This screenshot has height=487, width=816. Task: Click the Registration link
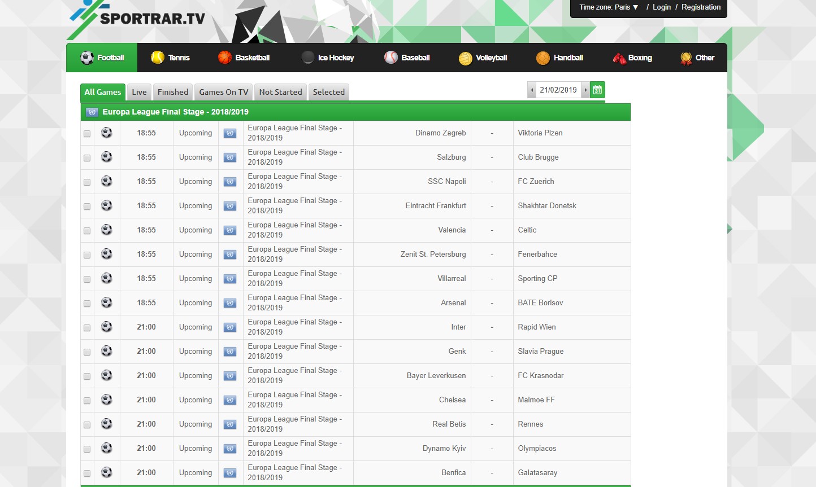[x=701, y=7]
